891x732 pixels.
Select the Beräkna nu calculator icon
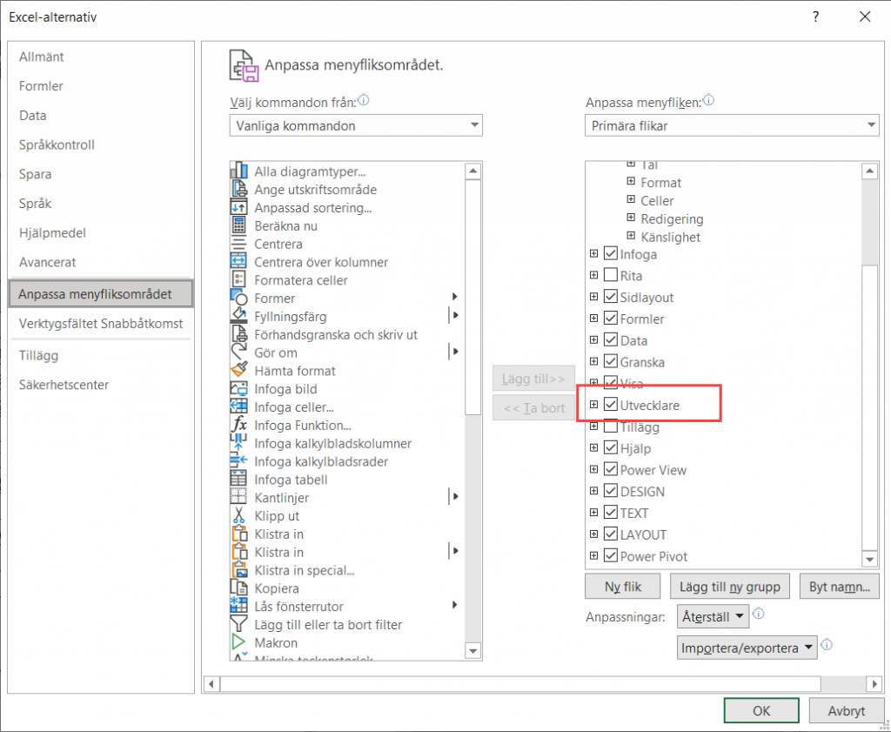click(238, 226)
